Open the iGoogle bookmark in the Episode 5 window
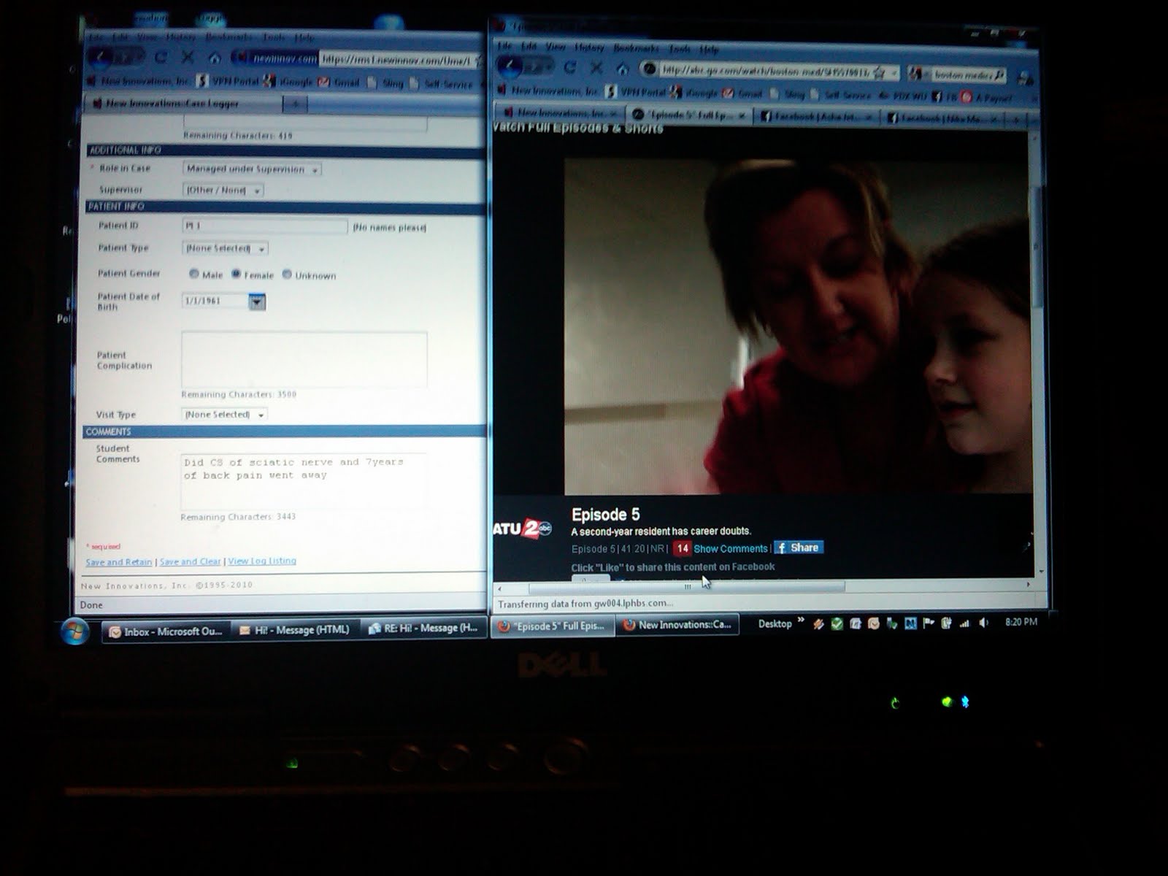 tap(693, 93)
